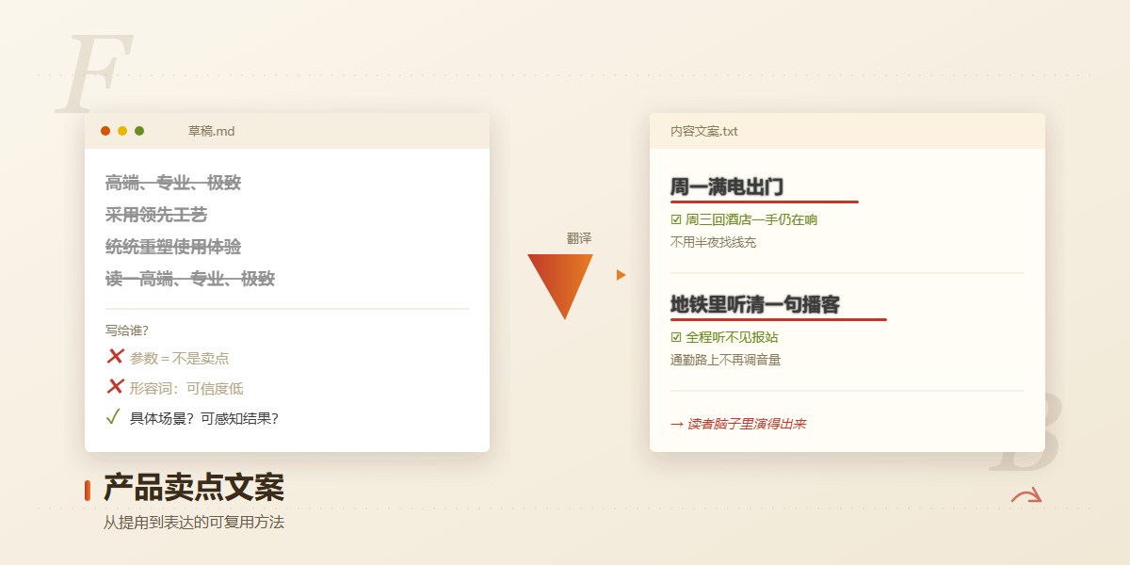
Task: Click the text 参数＝不是卖点
Action: pyautogui.click(x=179, y=358)
